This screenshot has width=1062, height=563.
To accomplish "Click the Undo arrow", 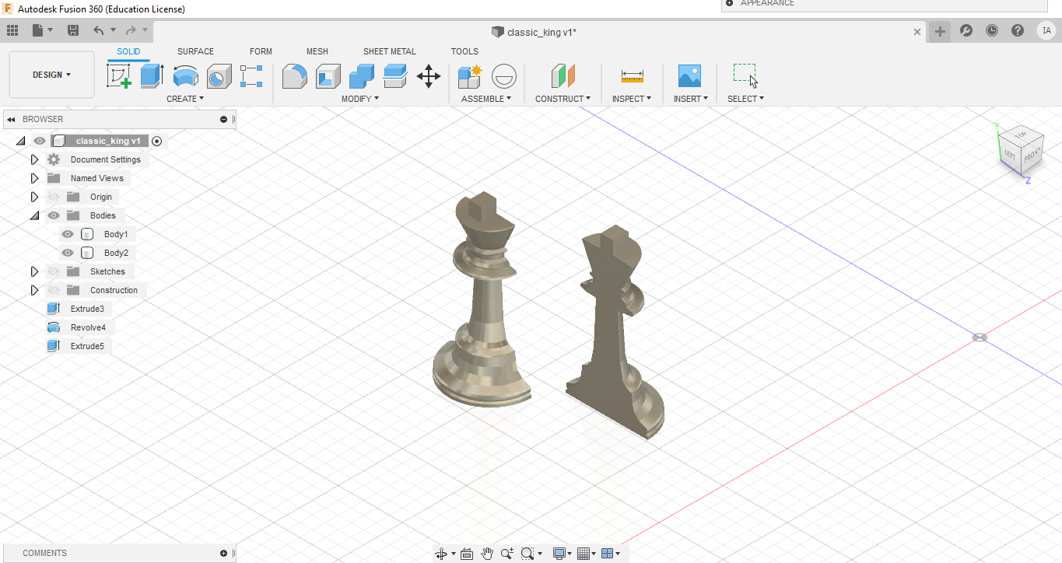I will point(98,30).
